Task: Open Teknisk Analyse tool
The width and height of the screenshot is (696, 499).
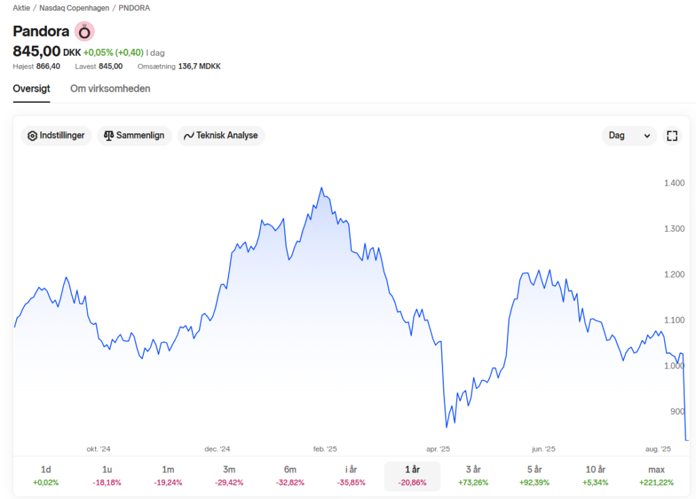Action: (x=221, y=135)
